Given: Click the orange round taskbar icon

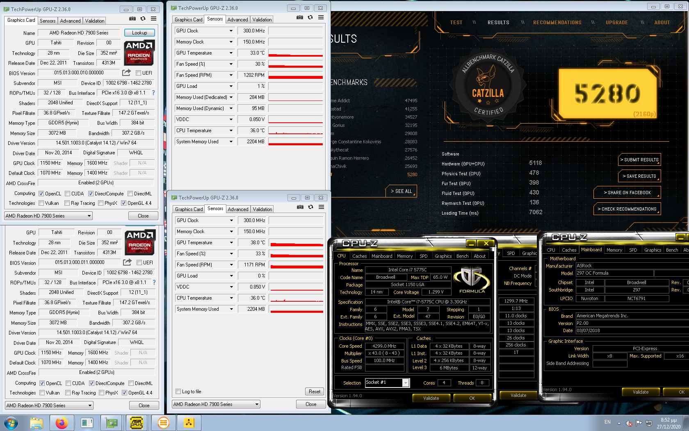Looking at the screenshot, I should click(x=163, y=423).
